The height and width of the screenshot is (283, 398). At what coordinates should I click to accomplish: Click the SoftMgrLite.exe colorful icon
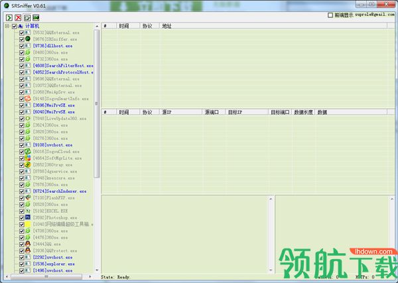[28, 158]
